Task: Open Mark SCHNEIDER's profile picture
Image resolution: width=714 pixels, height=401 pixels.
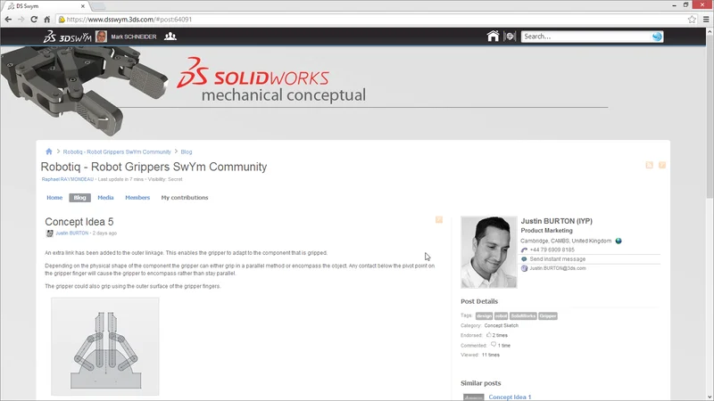Action: pyautogui.click(x=101, y=37)
